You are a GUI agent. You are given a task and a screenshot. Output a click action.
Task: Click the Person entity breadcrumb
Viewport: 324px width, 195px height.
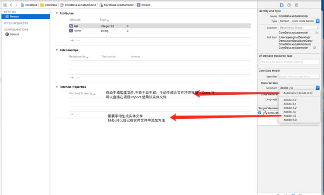coord(144,5)
